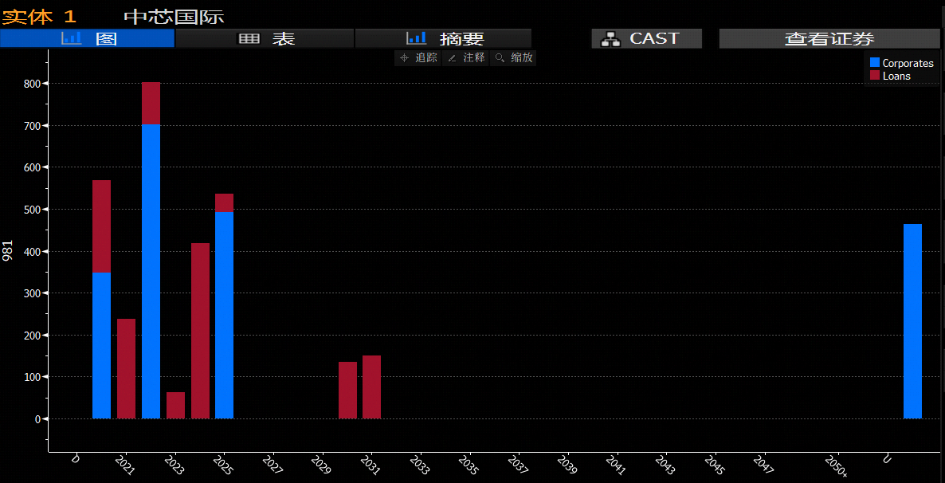Click the red Loans segment of 2020 bar
This screenshot has height=483, width=945.
[101, 226]
